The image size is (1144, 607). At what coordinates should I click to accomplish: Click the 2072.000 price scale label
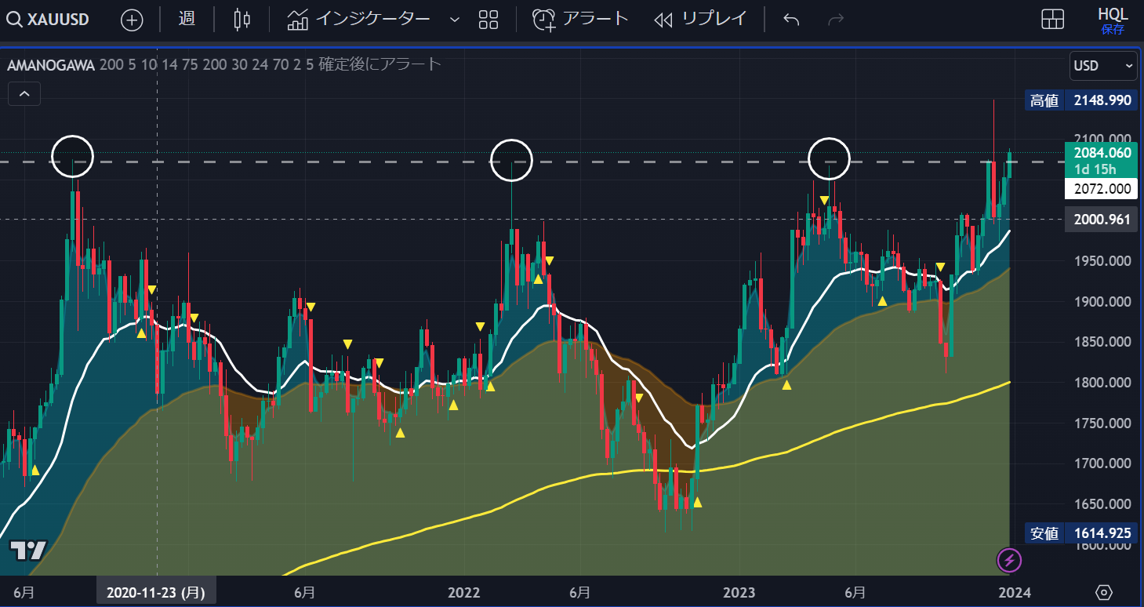[x=1102, y=188]
